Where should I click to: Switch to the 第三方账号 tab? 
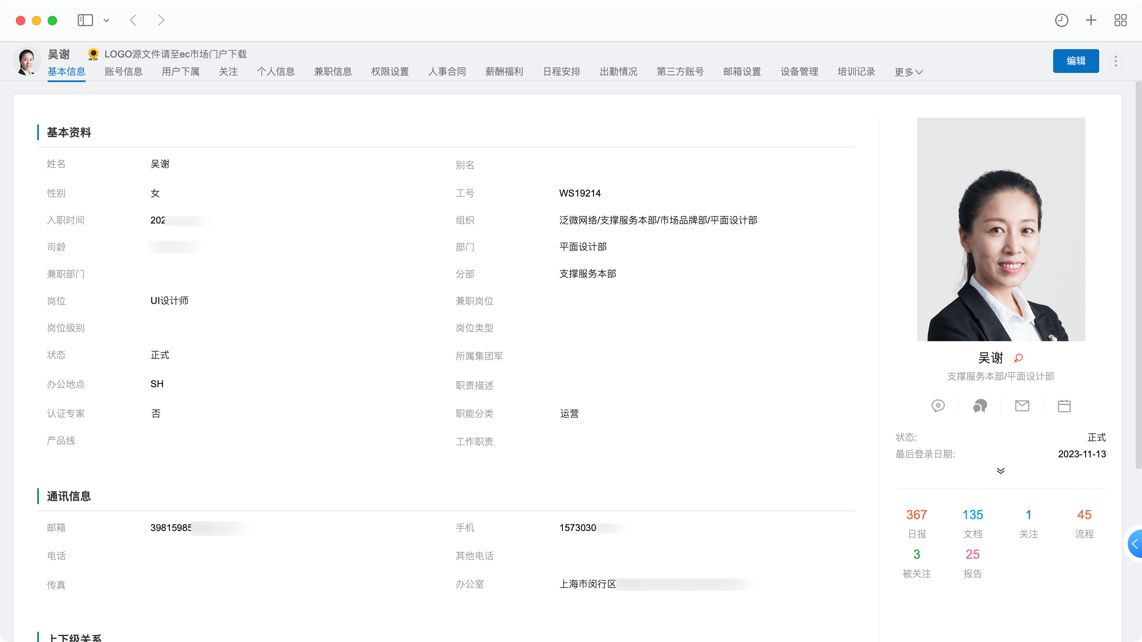tap(680, 72)
